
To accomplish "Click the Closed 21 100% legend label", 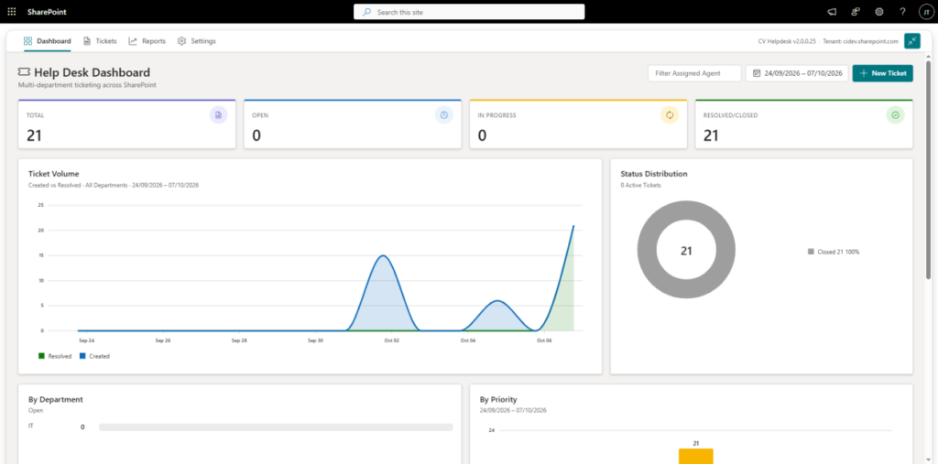I will pyautogui.click(x=838, y=252).
